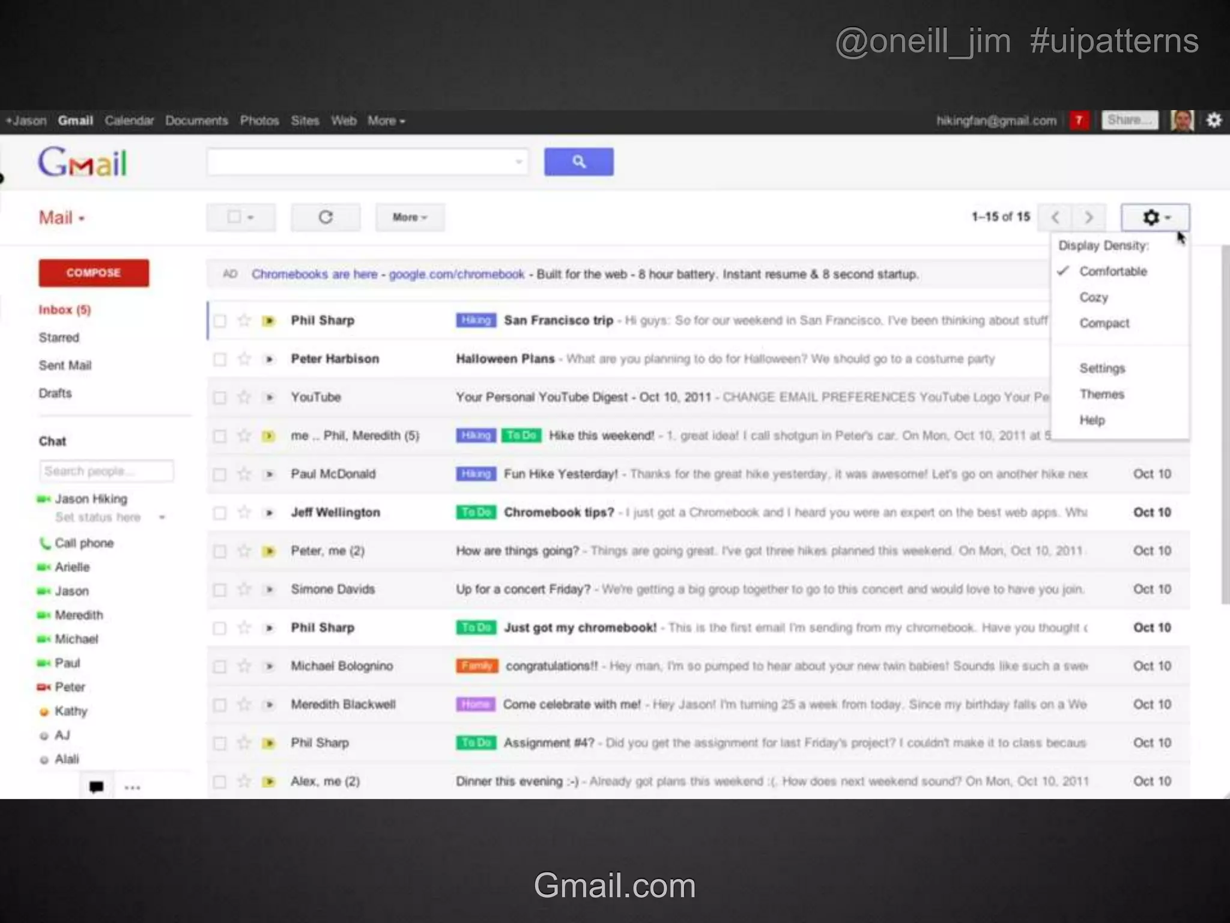Viewport: 1230px width, 923px height.
Task: Click the vertical scrollbar on the right
Action: (1225, 424)
